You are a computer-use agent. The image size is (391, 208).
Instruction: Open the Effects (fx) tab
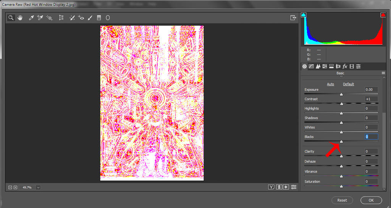(x=345, y=66)
